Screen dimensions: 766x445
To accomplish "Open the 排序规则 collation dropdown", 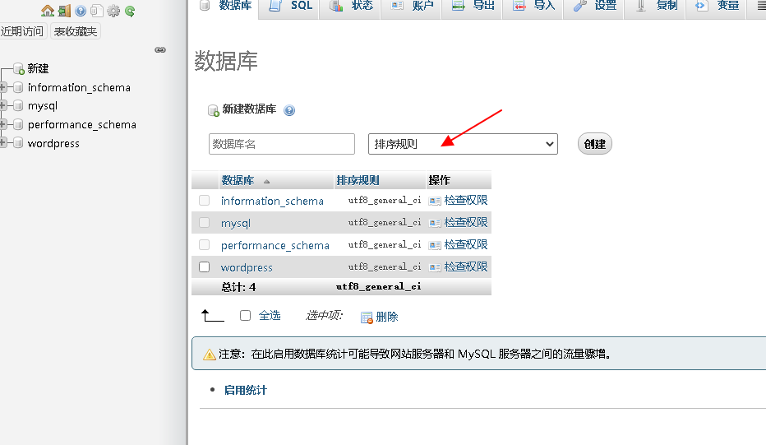I will pos(463,144).
